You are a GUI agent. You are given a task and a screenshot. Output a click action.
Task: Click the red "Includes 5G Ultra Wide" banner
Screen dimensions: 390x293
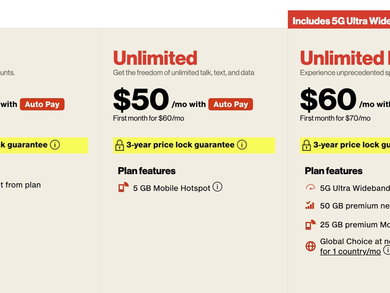339,21
